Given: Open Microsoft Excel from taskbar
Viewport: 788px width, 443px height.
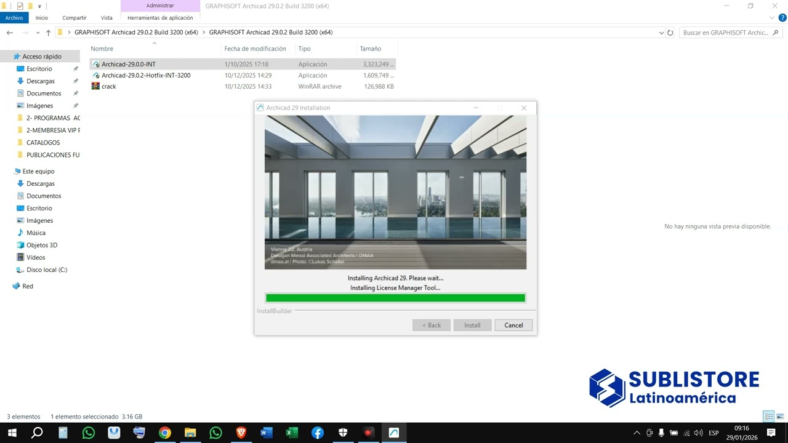Looking at the screenshot, I should [x=292, y=433].
